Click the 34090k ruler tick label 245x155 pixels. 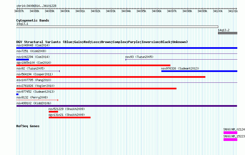pos(65,11)
